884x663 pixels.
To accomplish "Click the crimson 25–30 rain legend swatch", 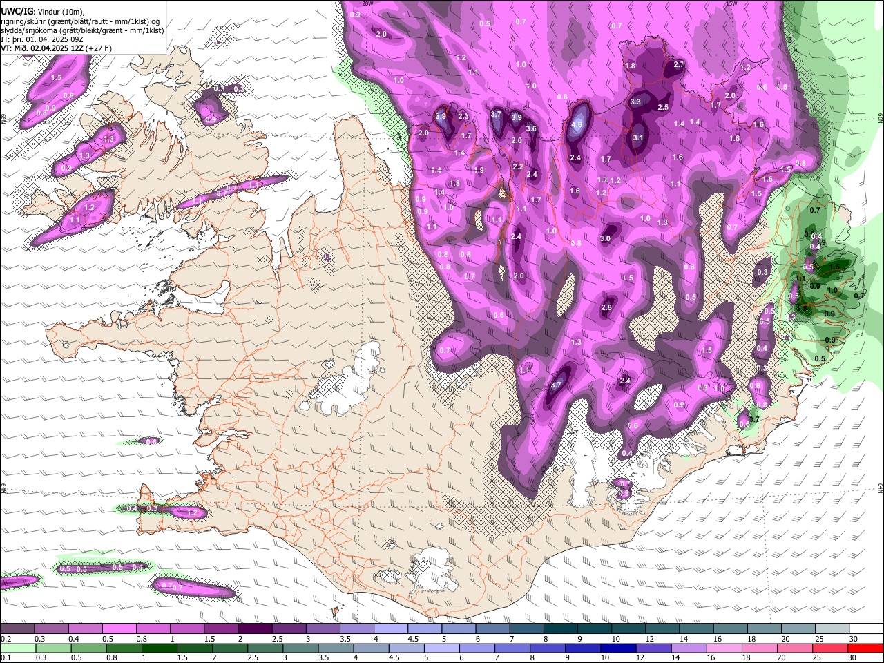I will click(831, 648).
